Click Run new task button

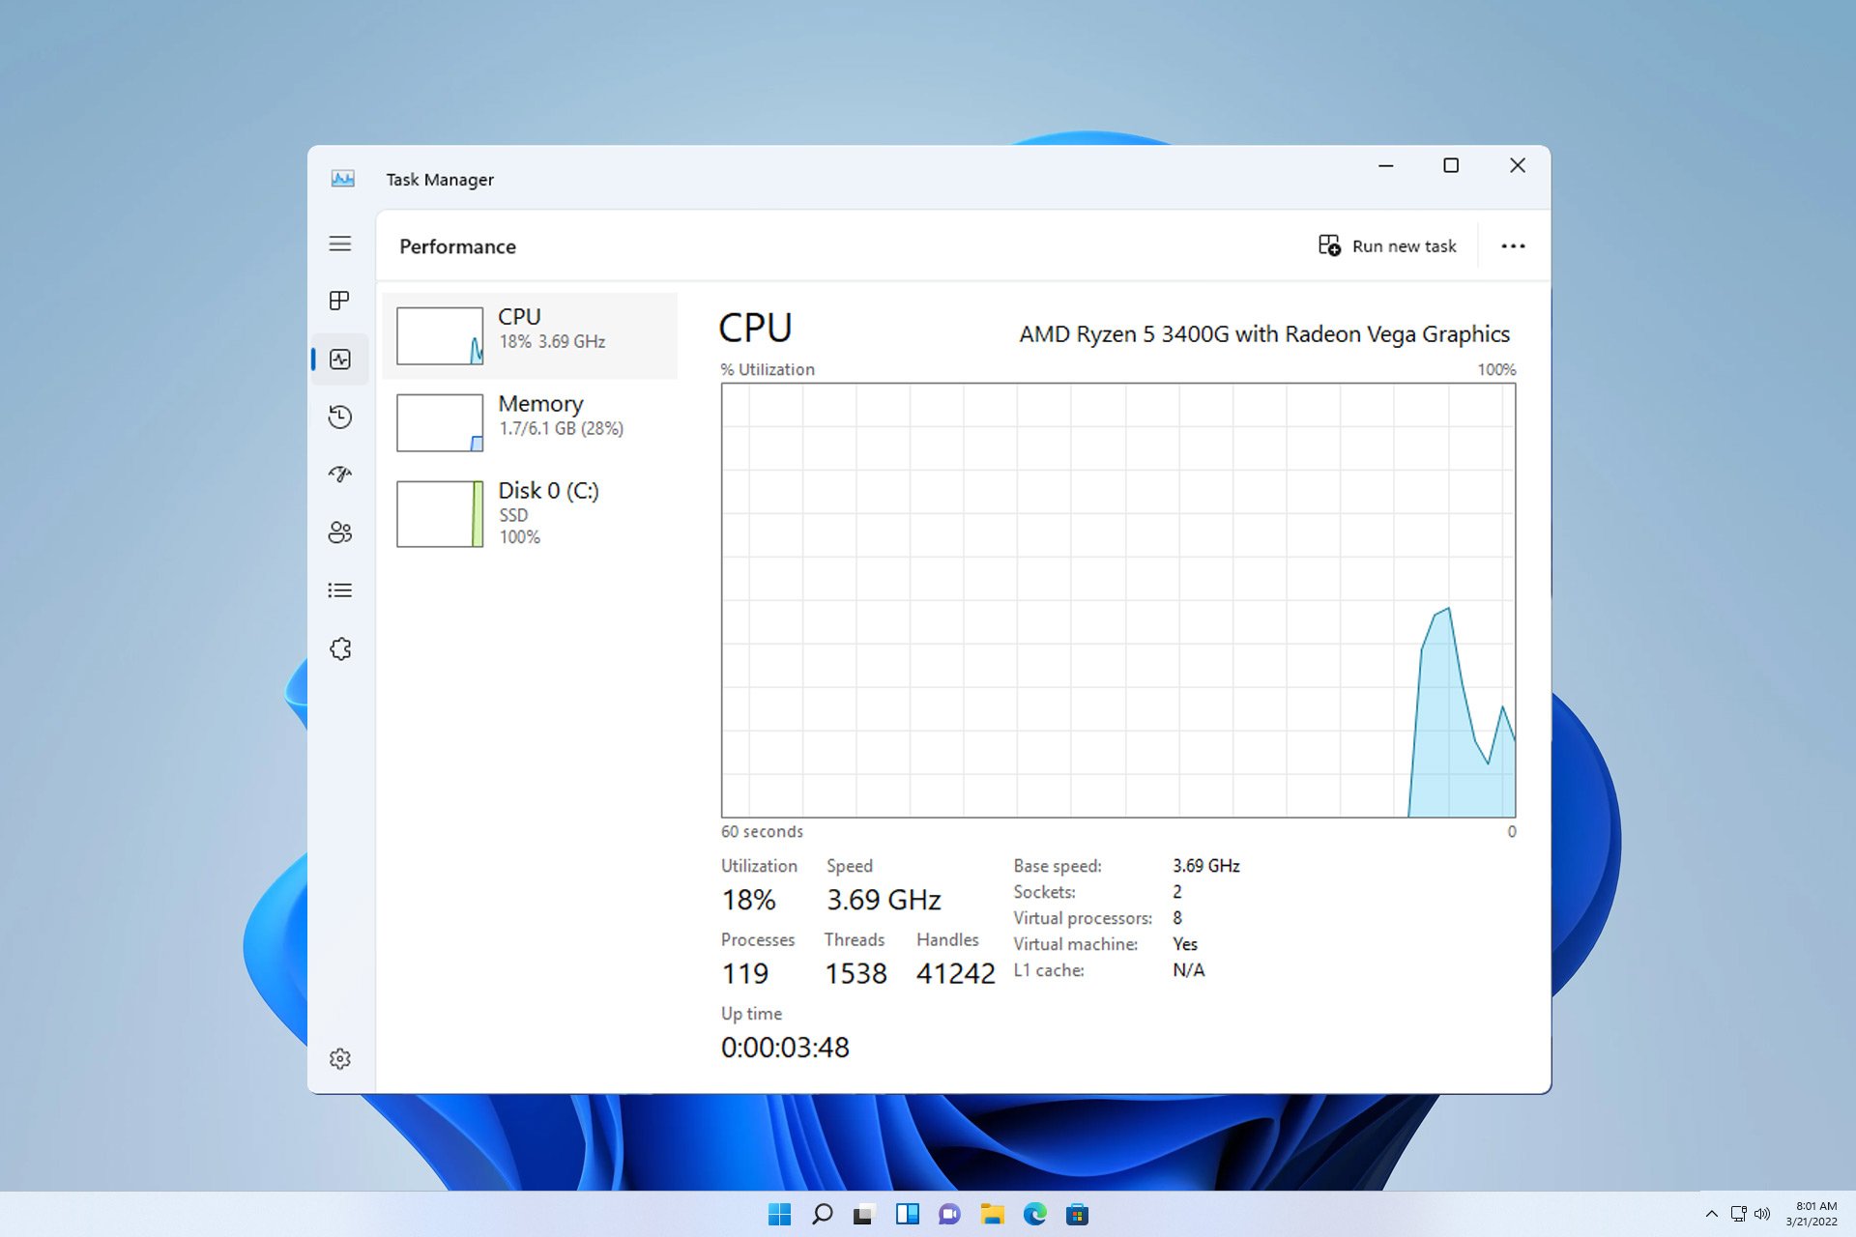[1387, 245]
